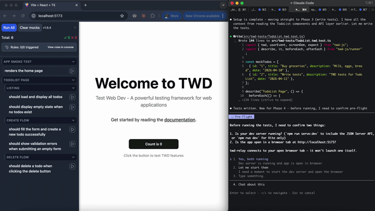The image size is (375, 211).
Task: Select the active terminal tab ⌘4
Action: coord(300,9)
